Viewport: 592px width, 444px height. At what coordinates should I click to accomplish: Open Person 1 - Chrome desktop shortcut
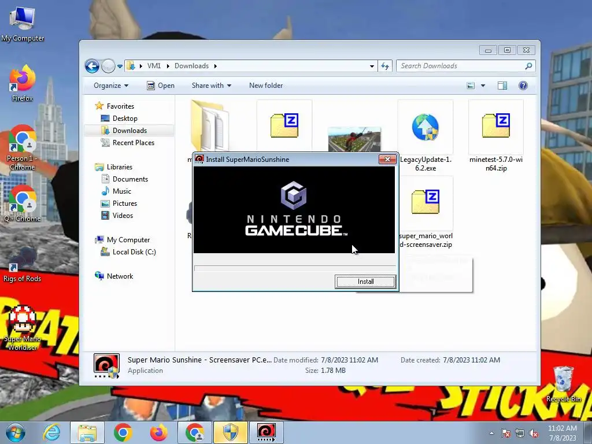(x=23, y=148)
